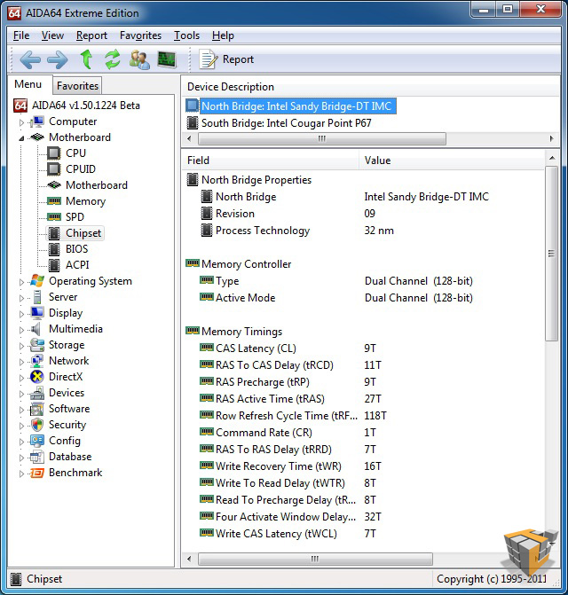Expand the DirectX tree node

[21, 378]
